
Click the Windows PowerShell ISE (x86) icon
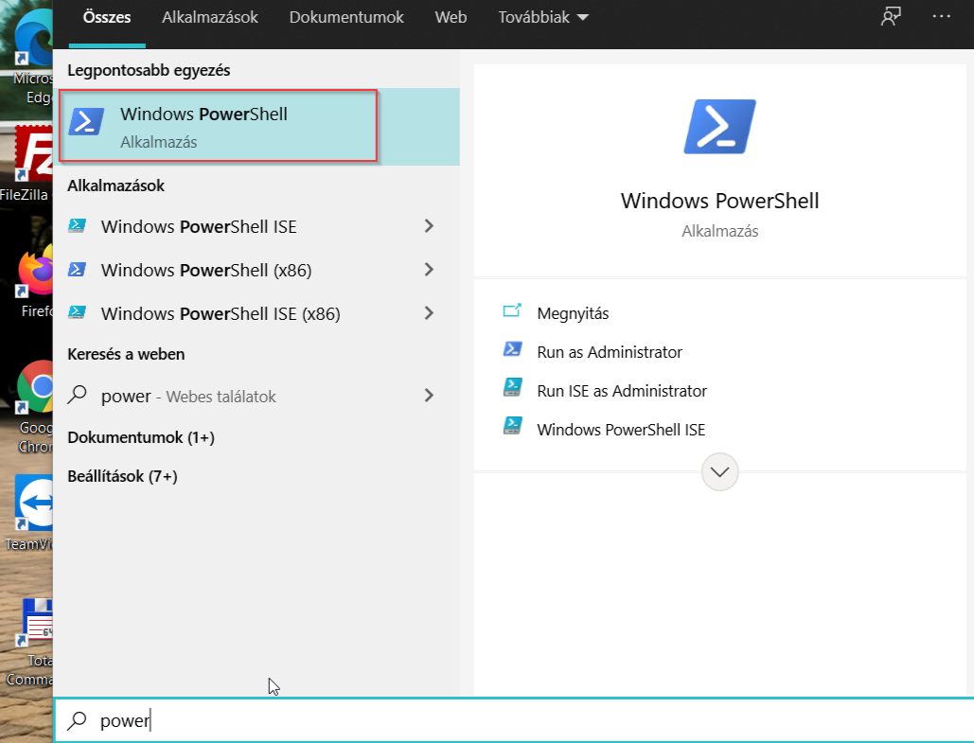[77, 313]
